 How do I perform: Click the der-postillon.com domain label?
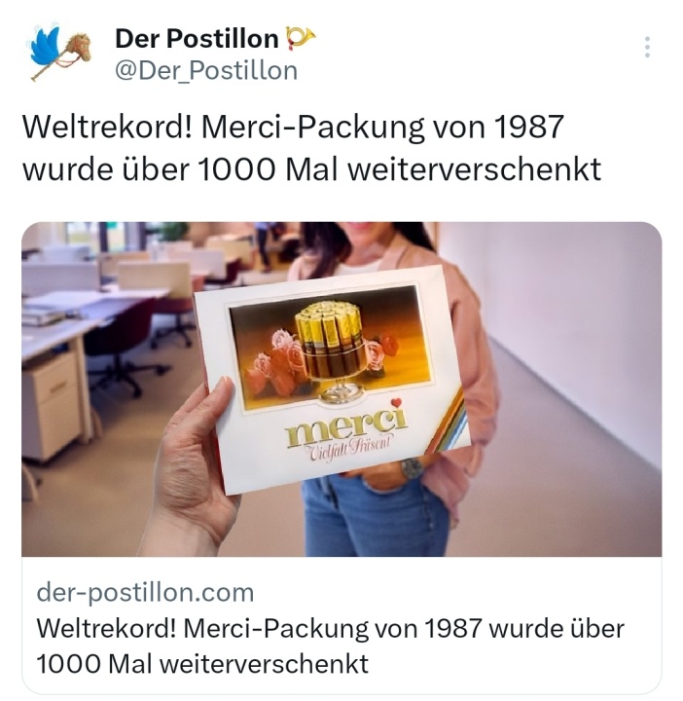(145, 592)
